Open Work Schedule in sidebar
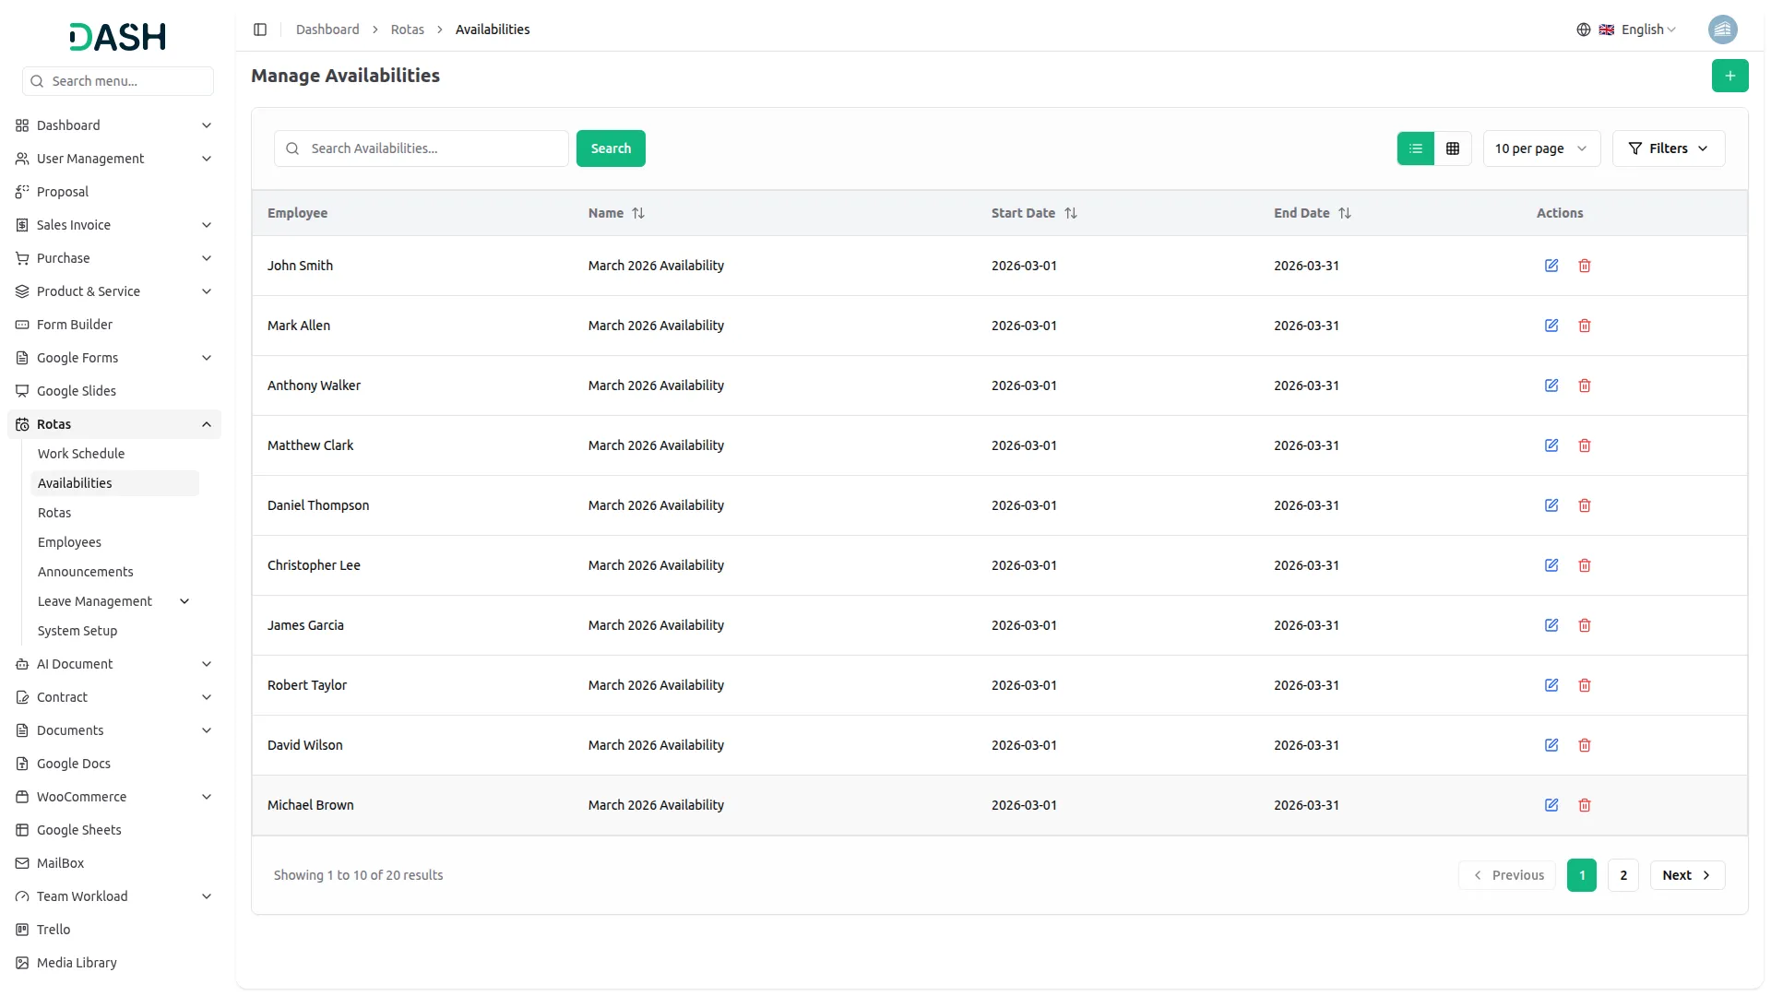 (81, 454)
